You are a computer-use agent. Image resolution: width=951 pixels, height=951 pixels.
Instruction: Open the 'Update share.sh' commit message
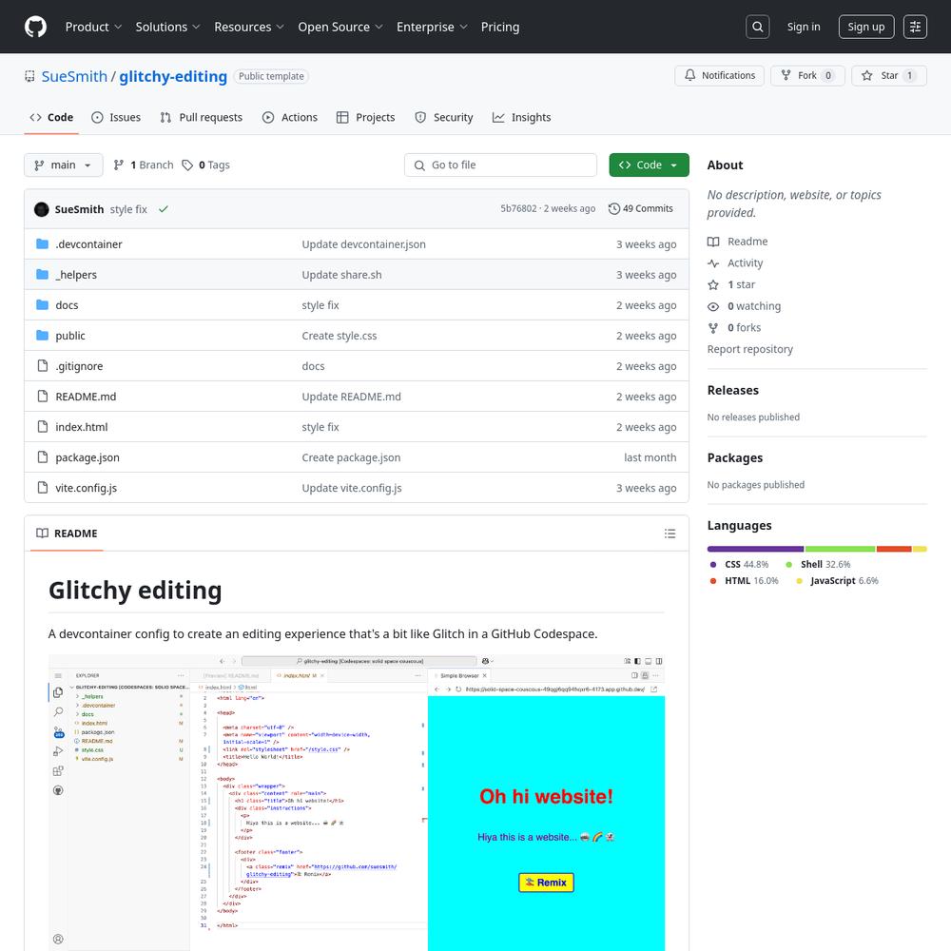341,275
